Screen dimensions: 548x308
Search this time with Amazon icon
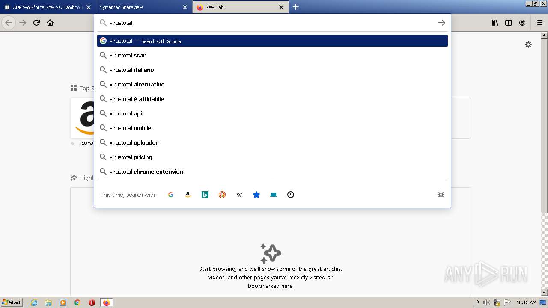pos(188,195)
